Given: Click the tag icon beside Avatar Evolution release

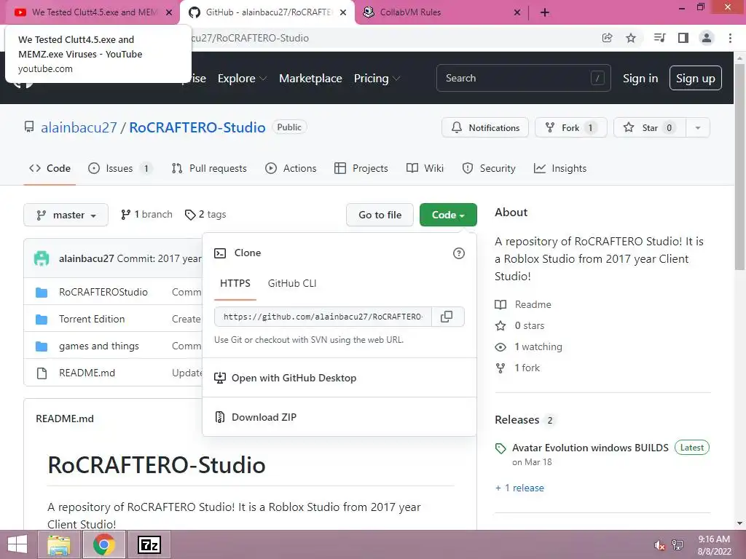Looking at the screenshot, I should (x=500, y=448).
